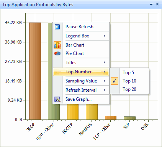Expand the Legend Box submenu arrow
The width and height of the screenshot is (162, 147).
click(105, 36)
